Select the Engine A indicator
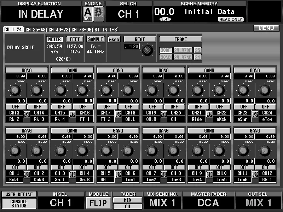This screenshot has height=212, width=283. tap(88, 14)
